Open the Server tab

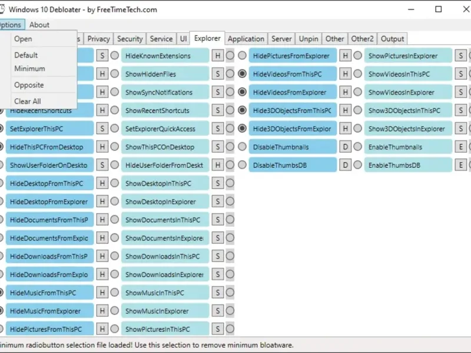point(281,39)
